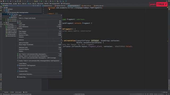
Task: Switch to the fragment_blank.xml editor tab
Action: click(60, 6)
